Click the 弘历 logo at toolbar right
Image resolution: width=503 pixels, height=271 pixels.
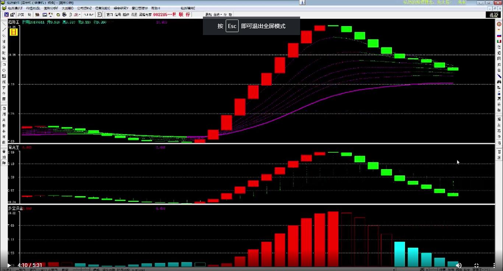pos(493,15)
